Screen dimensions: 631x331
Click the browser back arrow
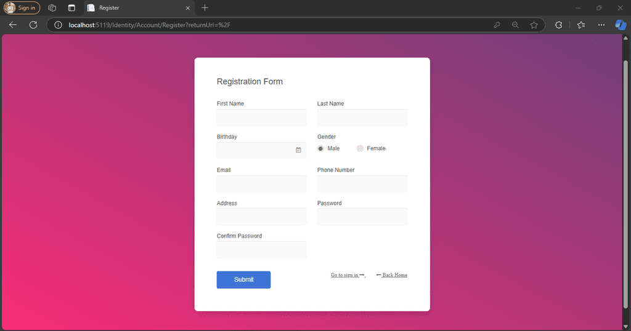click(x=13, y=25)
